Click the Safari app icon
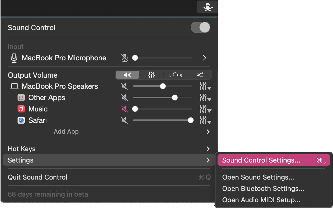Image resolution: width=333 pixels, height=210 pixels. tap(21, 120)
